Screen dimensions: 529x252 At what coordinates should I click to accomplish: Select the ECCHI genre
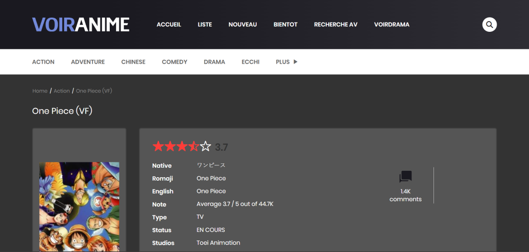250,62
